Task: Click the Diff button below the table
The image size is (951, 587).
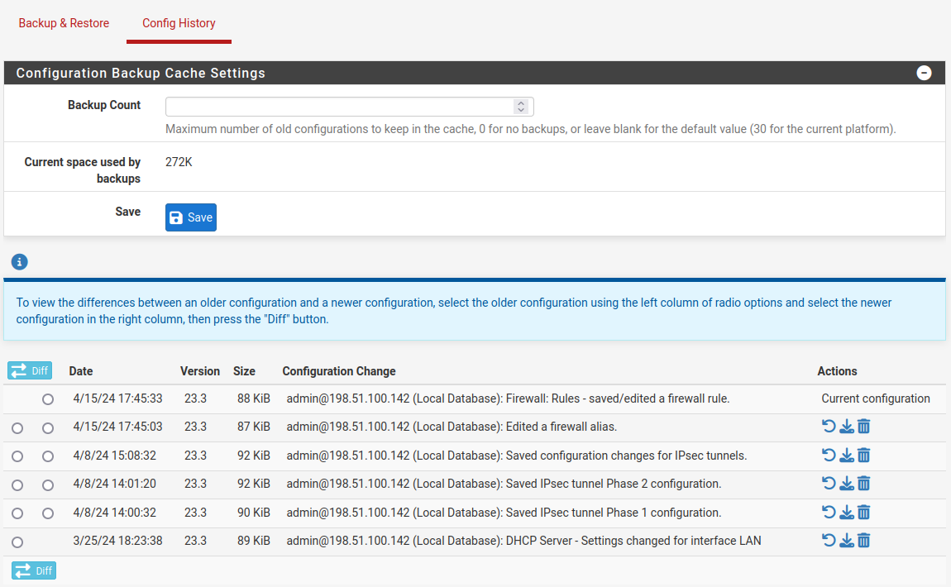Action: point(33,570)
